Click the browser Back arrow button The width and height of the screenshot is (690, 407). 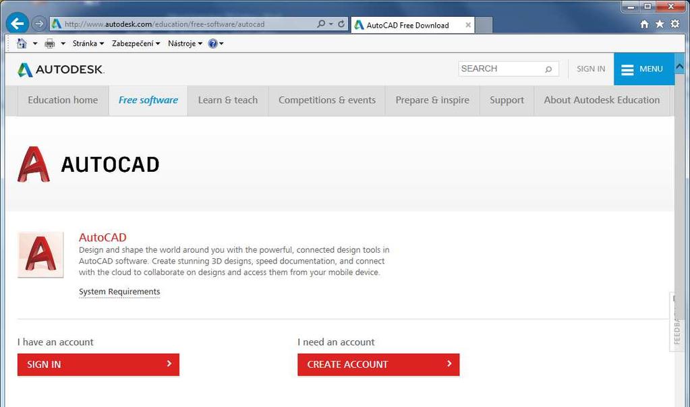point(18,24)
